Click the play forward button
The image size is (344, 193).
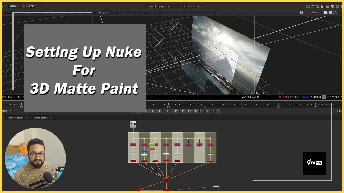click(176, 111)
